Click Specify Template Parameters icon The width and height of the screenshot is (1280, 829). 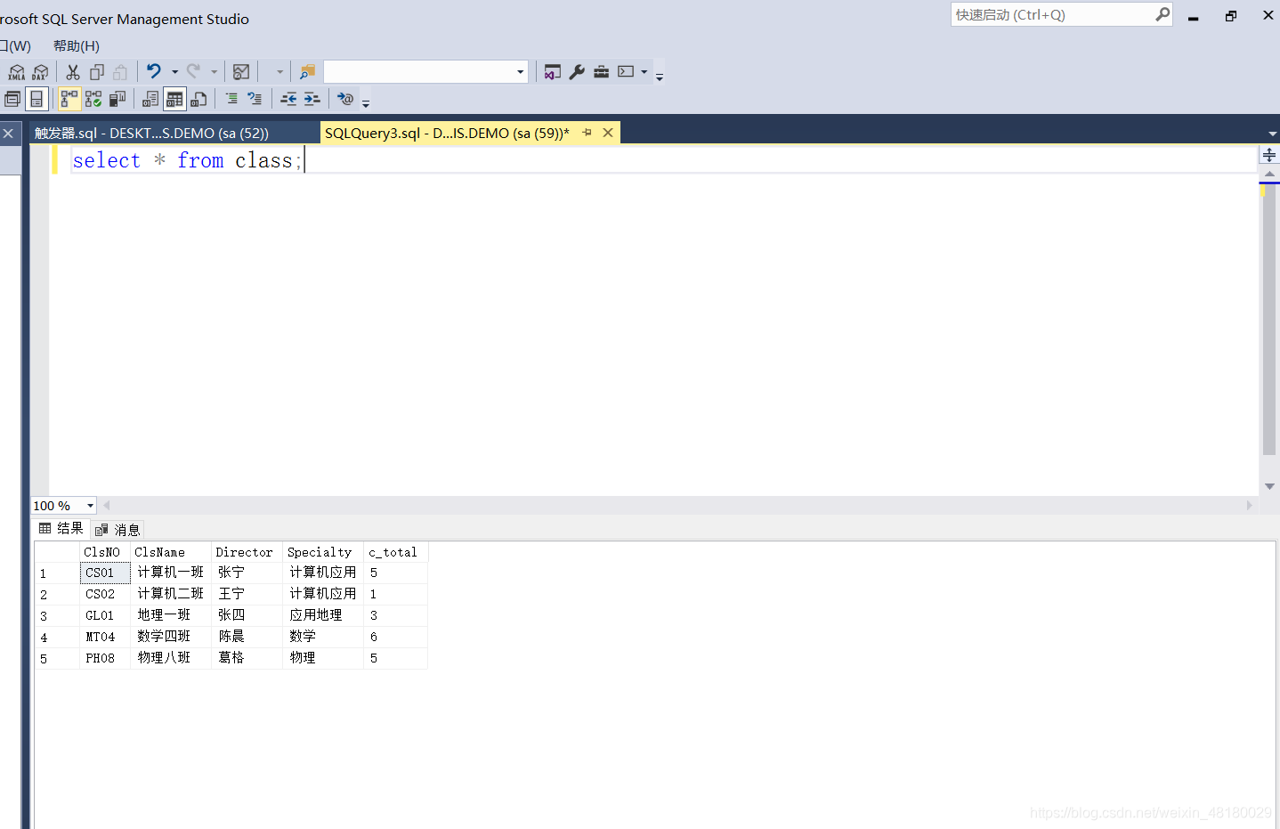coord(345,99)
